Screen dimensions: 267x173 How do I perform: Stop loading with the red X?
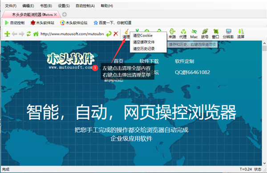[x=116, y=34]
